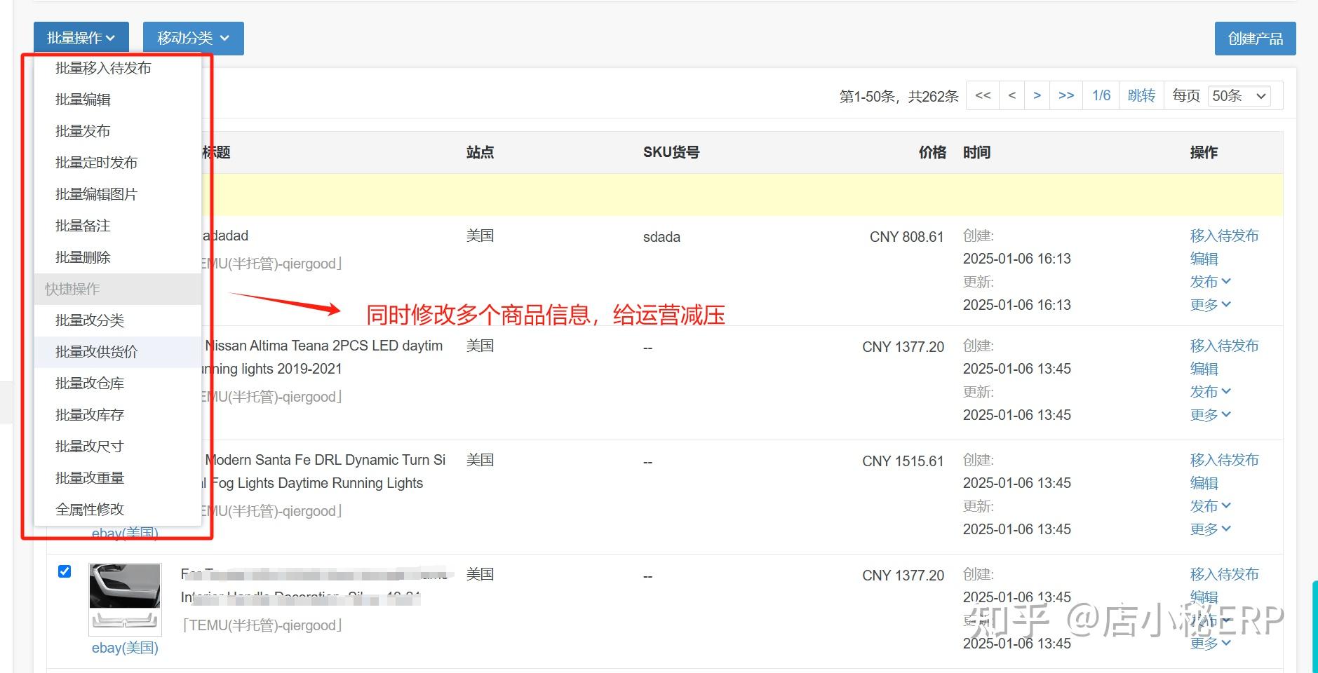Expand the 更多 dropdown on last row
This screenshot has height=673, width=1318.
[1210, 643]
